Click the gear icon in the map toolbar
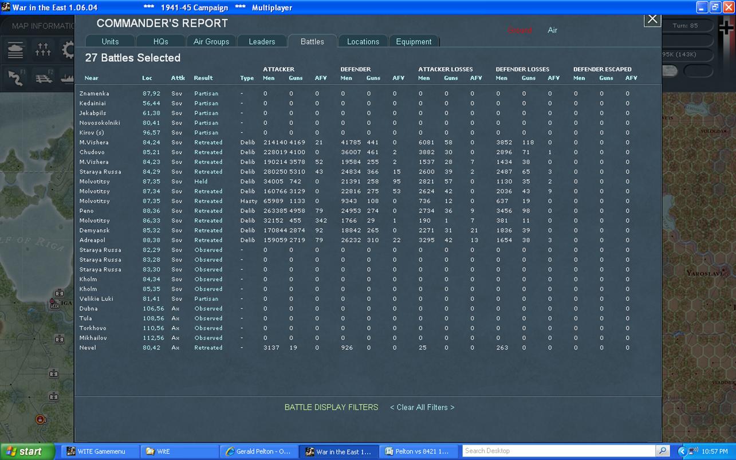 (x=68, y=50)
